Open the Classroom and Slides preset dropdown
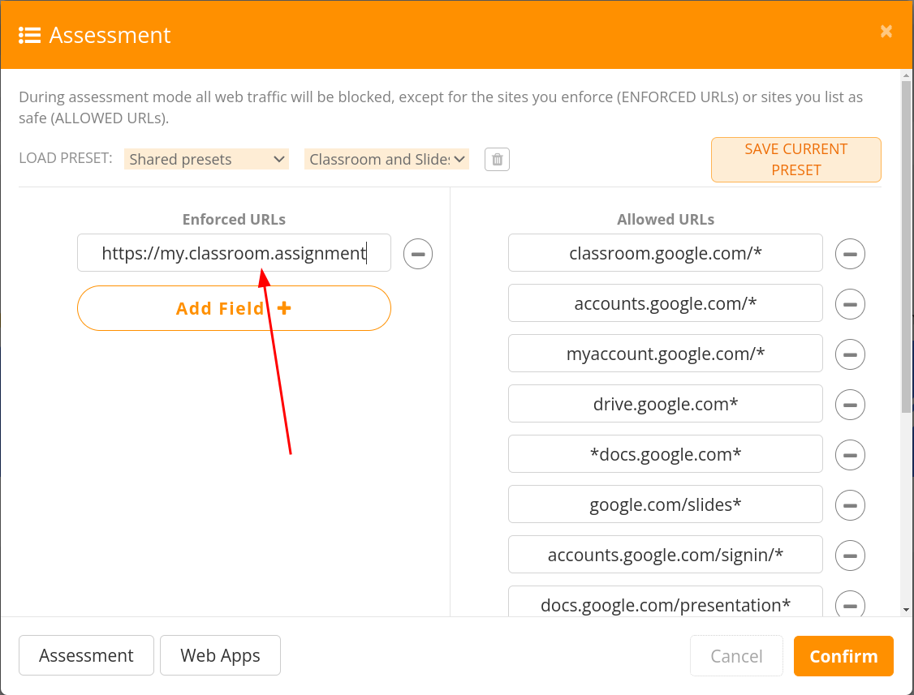The height and width of the screenshot is (695, 914). click(386, 159)
